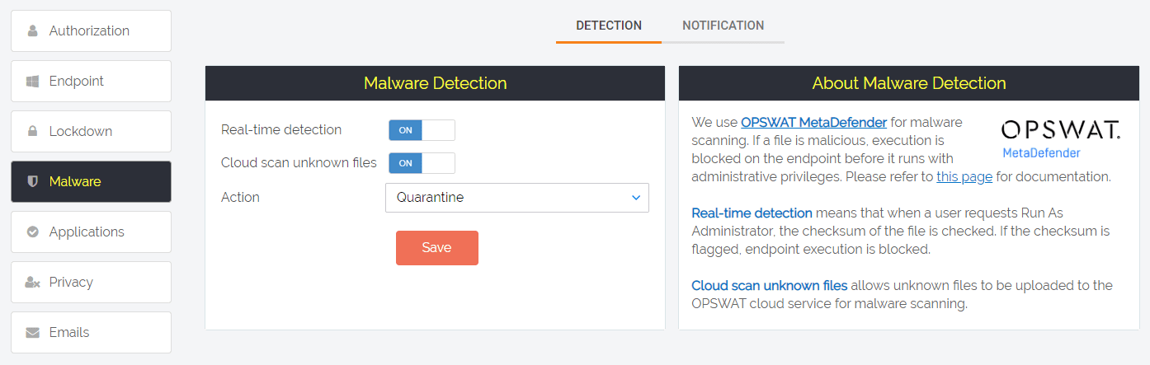Open the Lockdown settings menu item
The width and height of the screenshot is (1150, 365).
click(91, 132)
